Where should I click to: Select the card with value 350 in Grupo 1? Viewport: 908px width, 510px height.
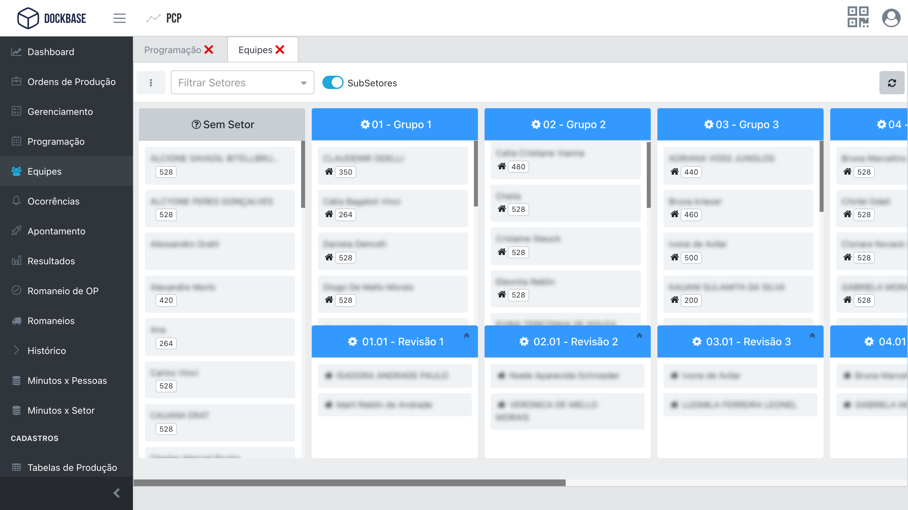[x=392, y=165]
